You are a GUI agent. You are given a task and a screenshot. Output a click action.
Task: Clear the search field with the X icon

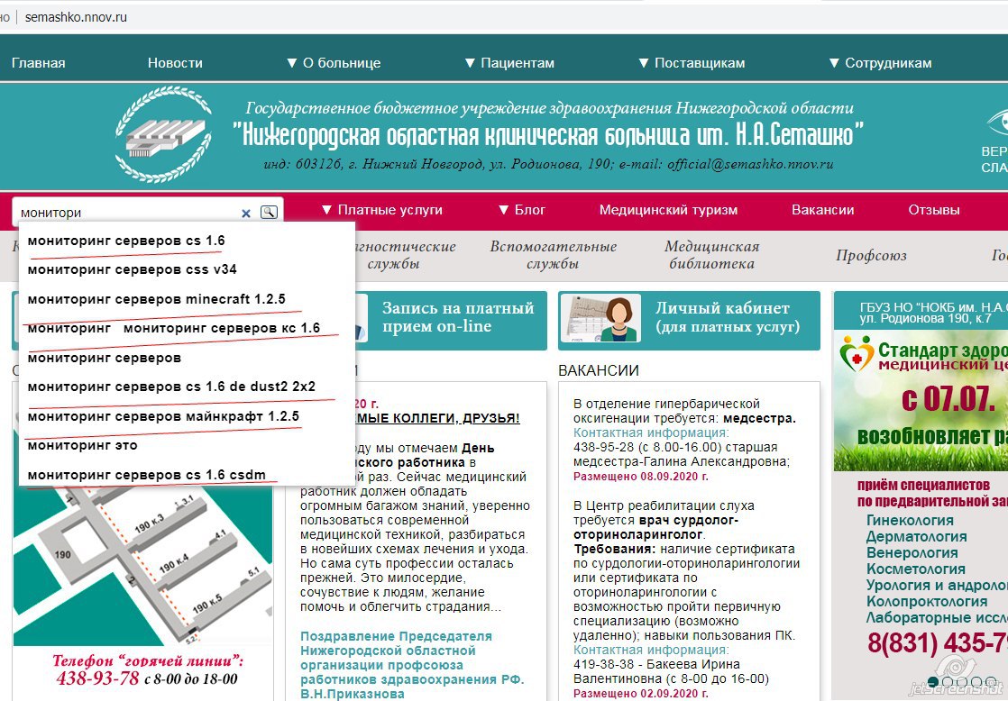(x=245, y=214)
